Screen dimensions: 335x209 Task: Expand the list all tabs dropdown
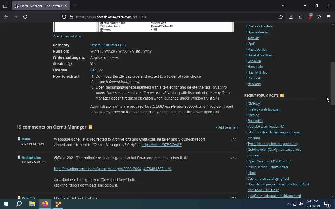283,6
